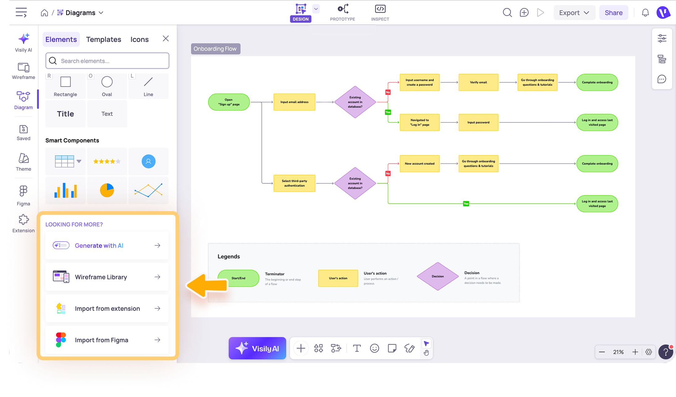Open the layers panel icon
This screenshot has height=397, width=676.
coord(662,59)
